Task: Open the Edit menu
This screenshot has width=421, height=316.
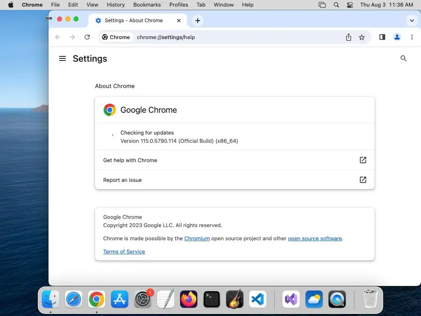Action: click(x=73, y=5)
